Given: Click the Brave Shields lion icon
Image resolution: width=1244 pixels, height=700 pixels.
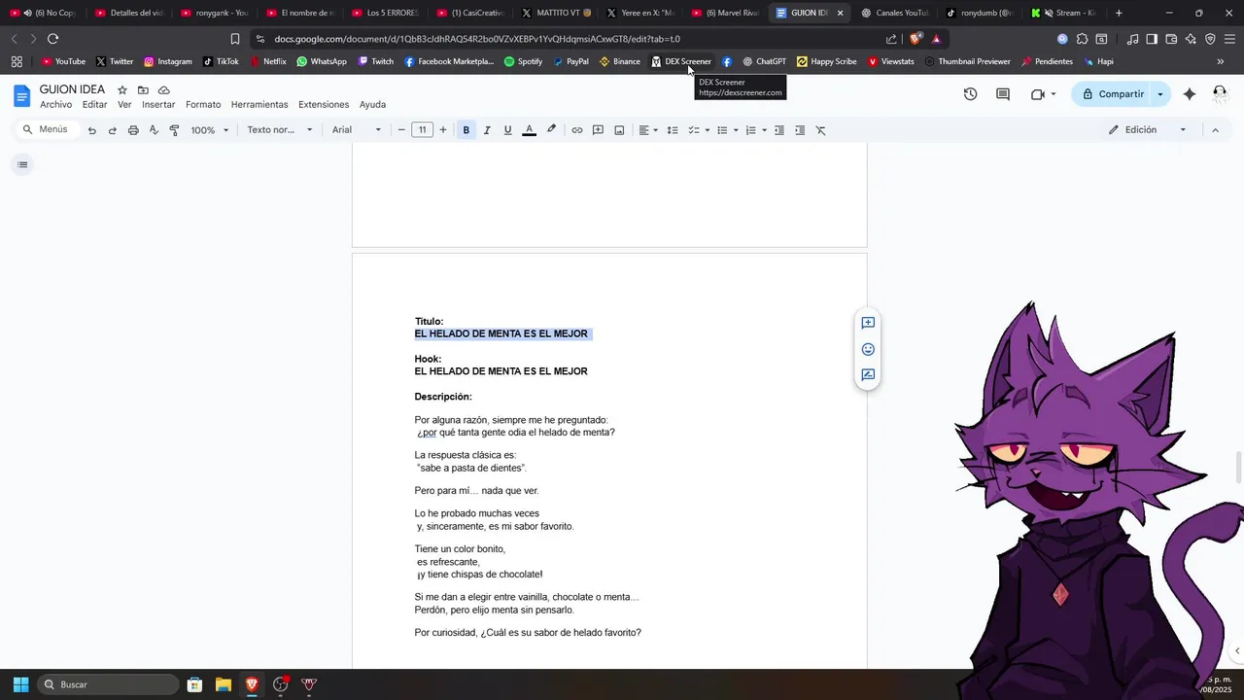Looking at the screenshot, I should click(915, 39).
